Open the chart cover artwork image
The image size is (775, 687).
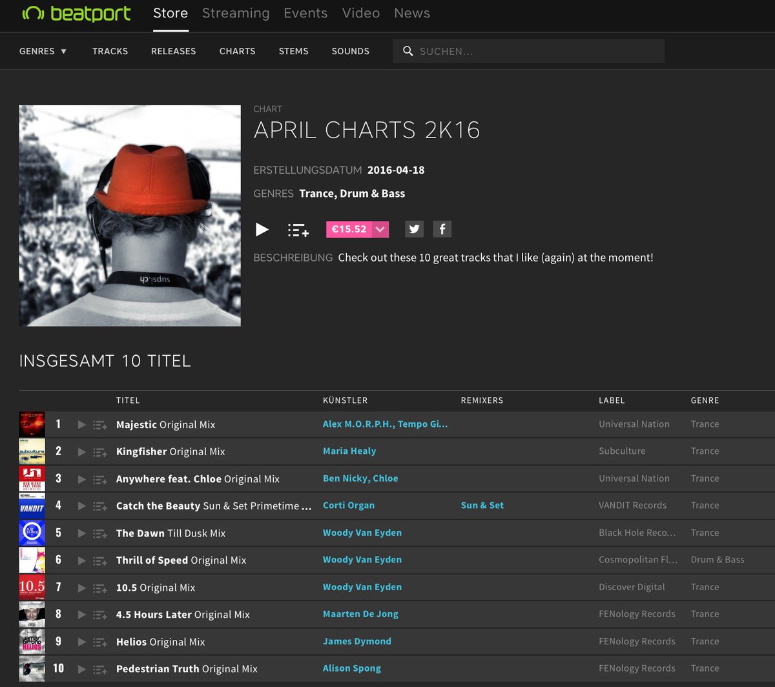click(x=130, y=216)
